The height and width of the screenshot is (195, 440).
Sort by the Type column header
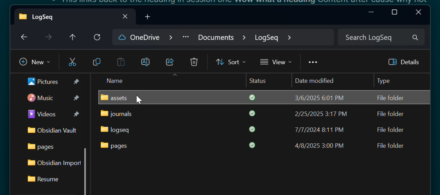pyautogui.click(x=383, y=81)
